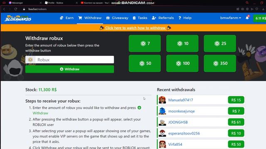Close the Profile - Roblox tab
266x149 pixels.
pos(76,3)
